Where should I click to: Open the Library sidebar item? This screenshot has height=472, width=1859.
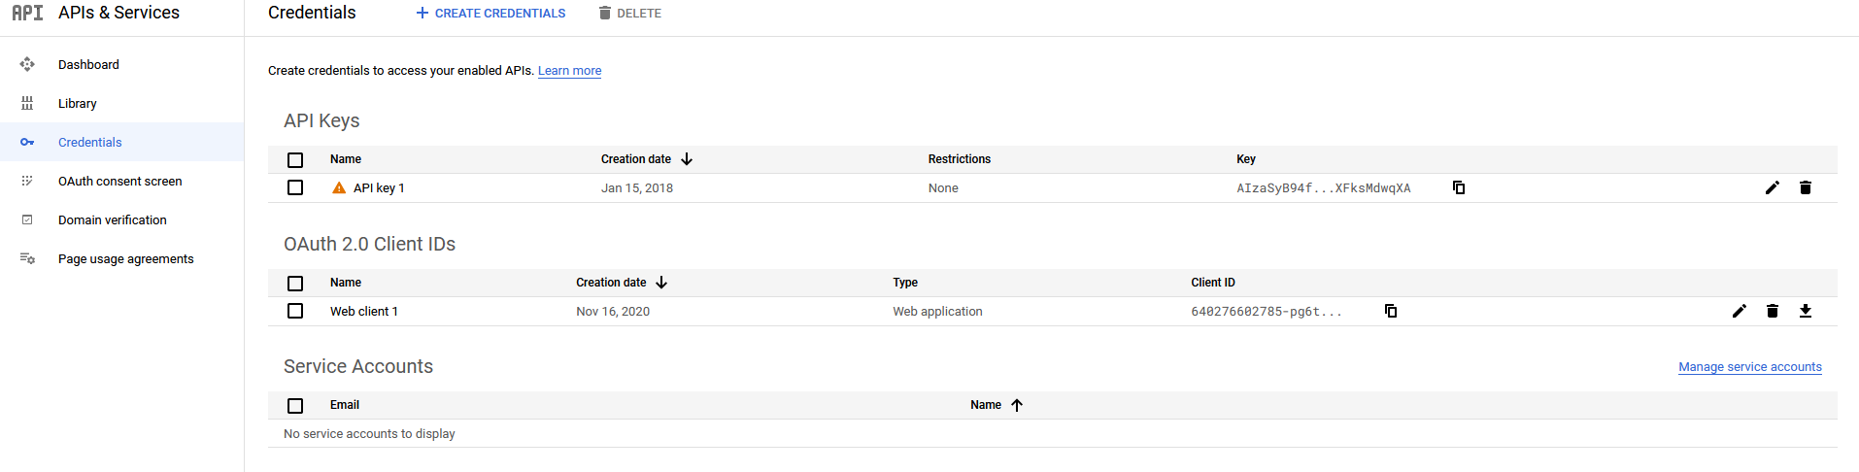pos(77,104)
